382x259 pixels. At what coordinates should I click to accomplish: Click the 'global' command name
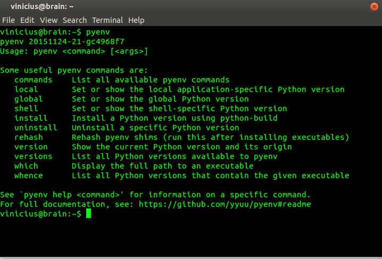(x=28, y=99)
